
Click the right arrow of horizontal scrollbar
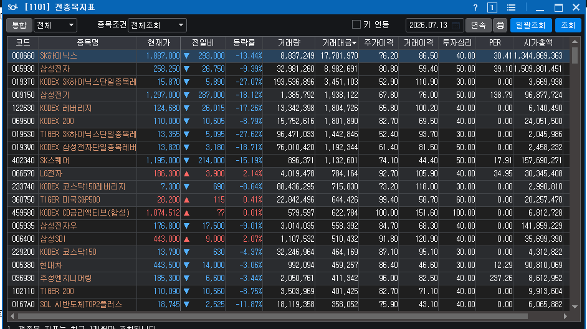(x=565, y=317)
